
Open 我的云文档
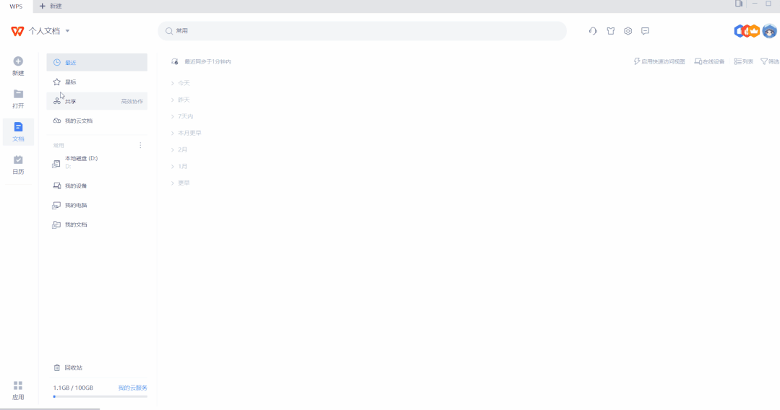point(97,121)
